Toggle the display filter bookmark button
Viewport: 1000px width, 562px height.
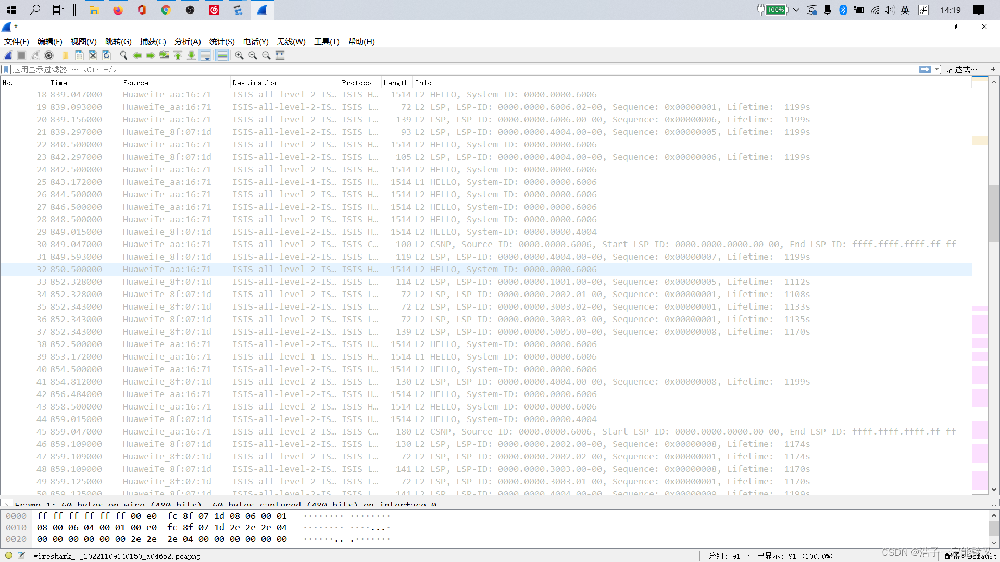coord(6,69)
